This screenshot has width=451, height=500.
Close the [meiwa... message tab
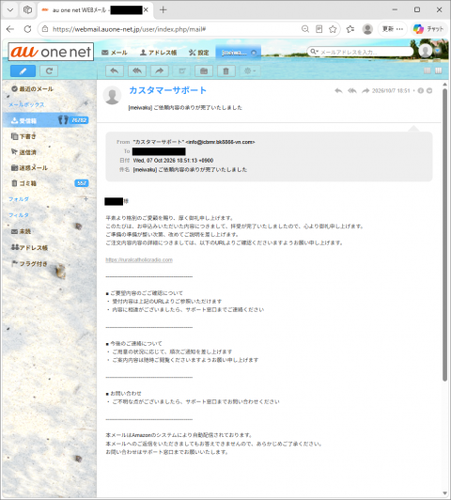pos(254,53)
